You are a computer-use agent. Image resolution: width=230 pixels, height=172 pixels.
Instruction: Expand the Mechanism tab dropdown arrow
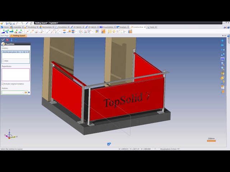[53, 27]
